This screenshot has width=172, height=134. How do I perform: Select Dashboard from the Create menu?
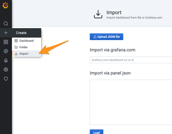[26, 41]
